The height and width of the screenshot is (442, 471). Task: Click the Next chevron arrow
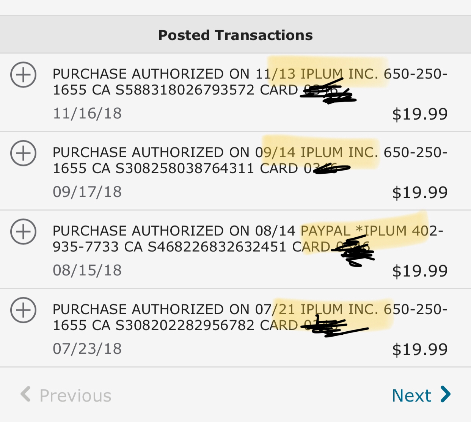446,394
